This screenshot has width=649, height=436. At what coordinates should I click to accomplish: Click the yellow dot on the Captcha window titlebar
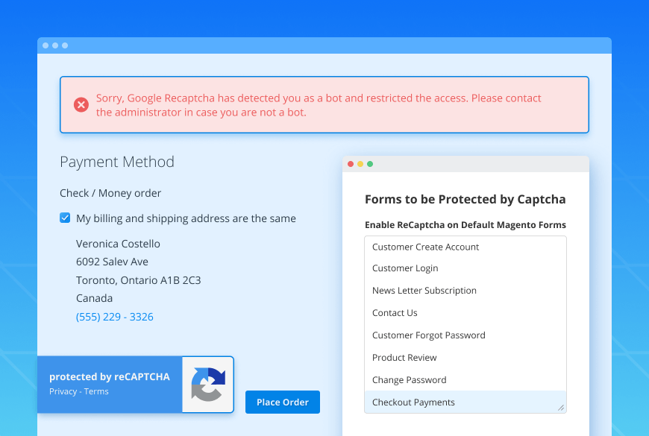click(360, 163)
